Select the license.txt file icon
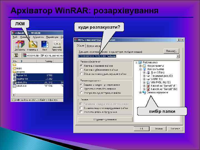This screenshot has width=200, height=150. tap(14, 75)
